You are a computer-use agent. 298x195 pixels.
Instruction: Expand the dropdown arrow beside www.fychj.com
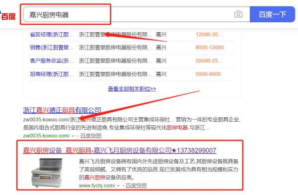point(118,186)
